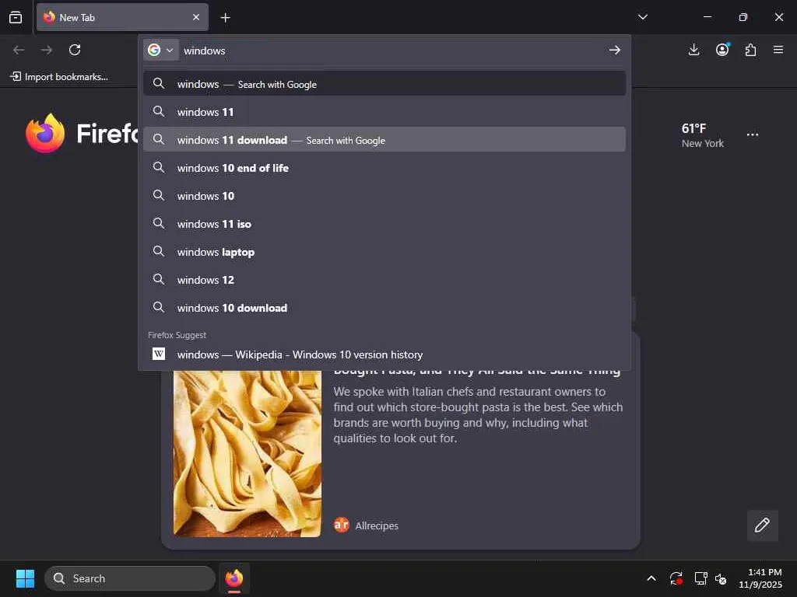Screen dimensions: 797x597
Task: Select the 'windows 12' suggestion
Action: [x=384, y=280]
